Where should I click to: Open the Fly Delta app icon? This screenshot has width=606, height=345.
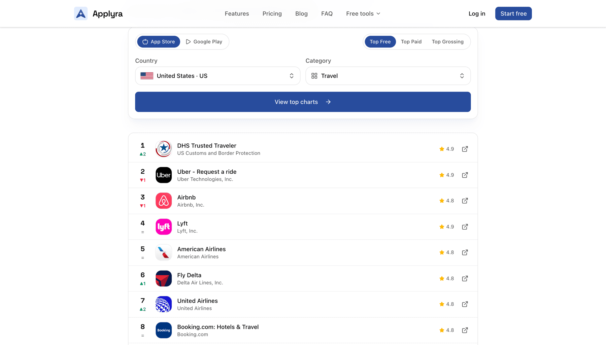point(164,278)
